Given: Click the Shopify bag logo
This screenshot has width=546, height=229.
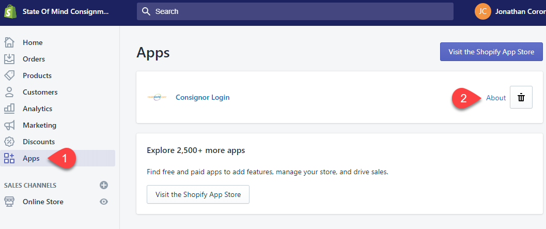Looking at the screenshot, I should click(x=10, y=11).
